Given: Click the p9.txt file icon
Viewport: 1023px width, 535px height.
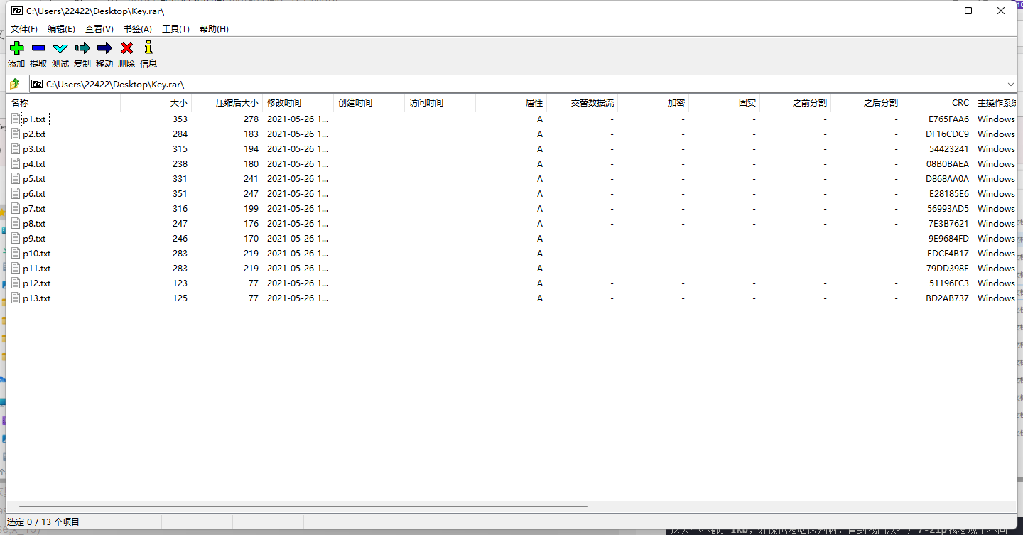Looking at the screenshot, I should (16, 239).
